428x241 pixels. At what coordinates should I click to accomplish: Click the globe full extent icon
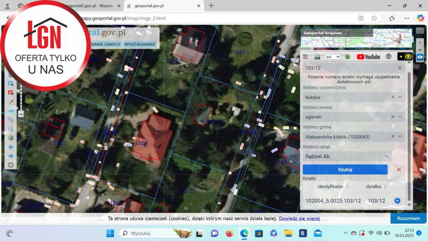11,138
